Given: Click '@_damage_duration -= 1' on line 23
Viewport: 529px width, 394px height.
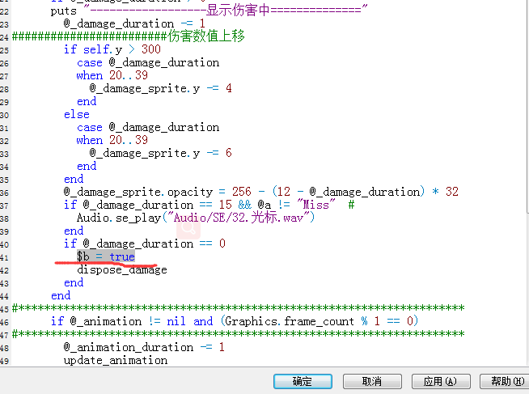Looking at the screenshot, I should coord(134,23).
